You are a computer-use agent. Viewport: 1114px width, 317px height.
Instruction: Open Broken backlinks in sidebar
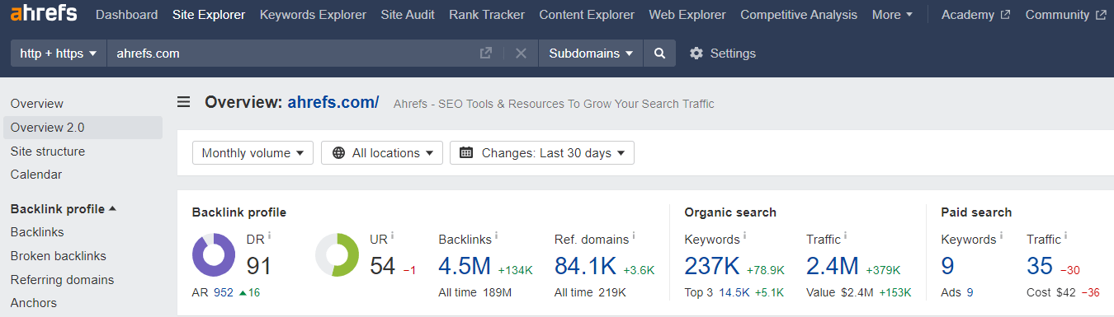[x=59, y=256]
